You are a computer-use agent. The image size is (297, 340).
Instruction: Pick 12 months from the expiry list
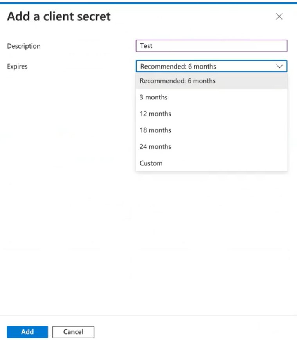pyautogui.click(x=155, y=114)
